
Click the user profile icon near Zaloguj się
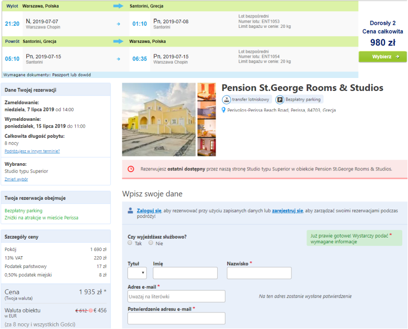click(130, 211)
